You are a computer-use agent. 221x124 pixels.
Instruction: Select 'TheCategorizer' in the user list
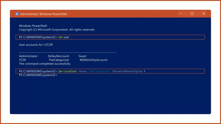coord(59,60)
